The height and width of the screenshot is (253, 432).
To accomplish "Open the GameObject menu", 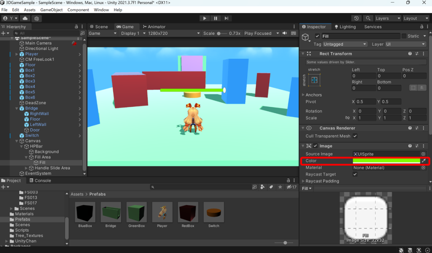I will [51, 10].
